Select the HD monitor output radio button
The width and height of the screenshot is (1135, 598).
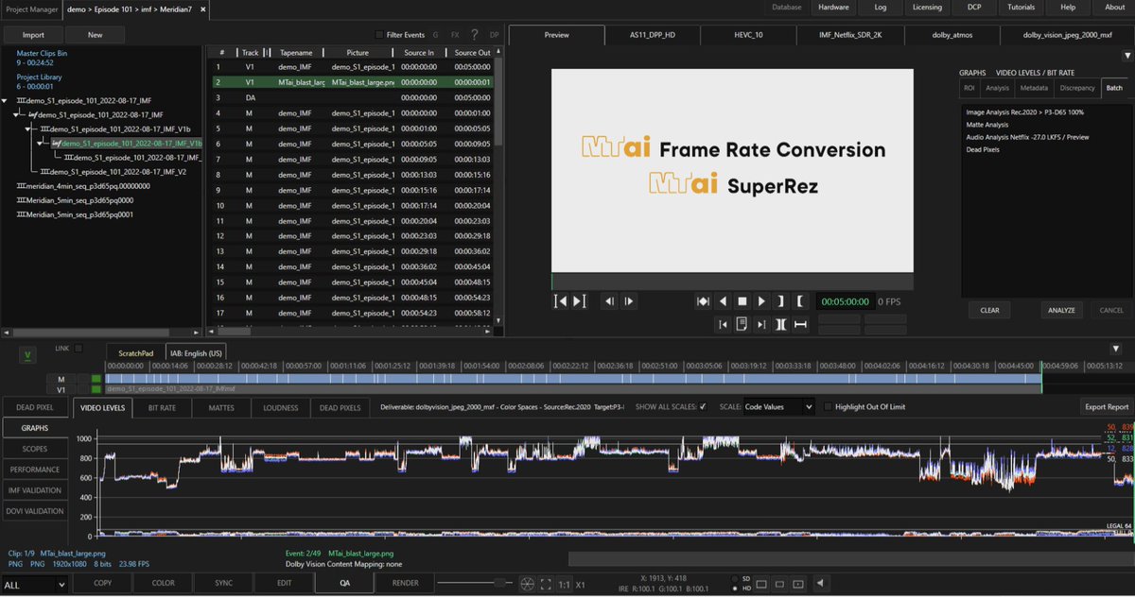[x=736, y=588]
